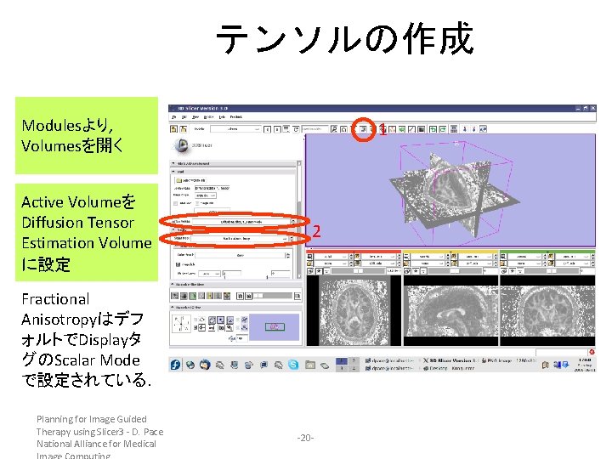Click the search modules text field
Screen dimensions: 612x459
(314, 129)
